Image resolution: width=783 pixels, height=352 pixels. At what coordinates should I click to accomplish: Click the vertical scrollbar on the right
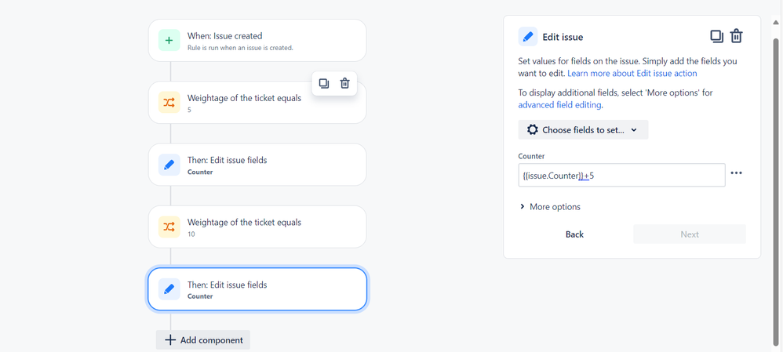(775, 192)
